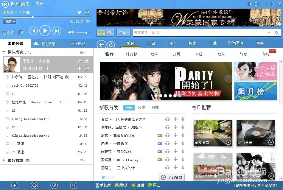Go back with the arrow button

coord(101,45)
